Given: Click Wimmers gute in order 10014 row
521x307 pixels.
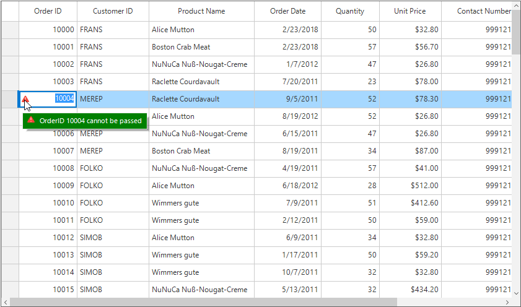Looking at the screenshot, I should coord(175,272).
